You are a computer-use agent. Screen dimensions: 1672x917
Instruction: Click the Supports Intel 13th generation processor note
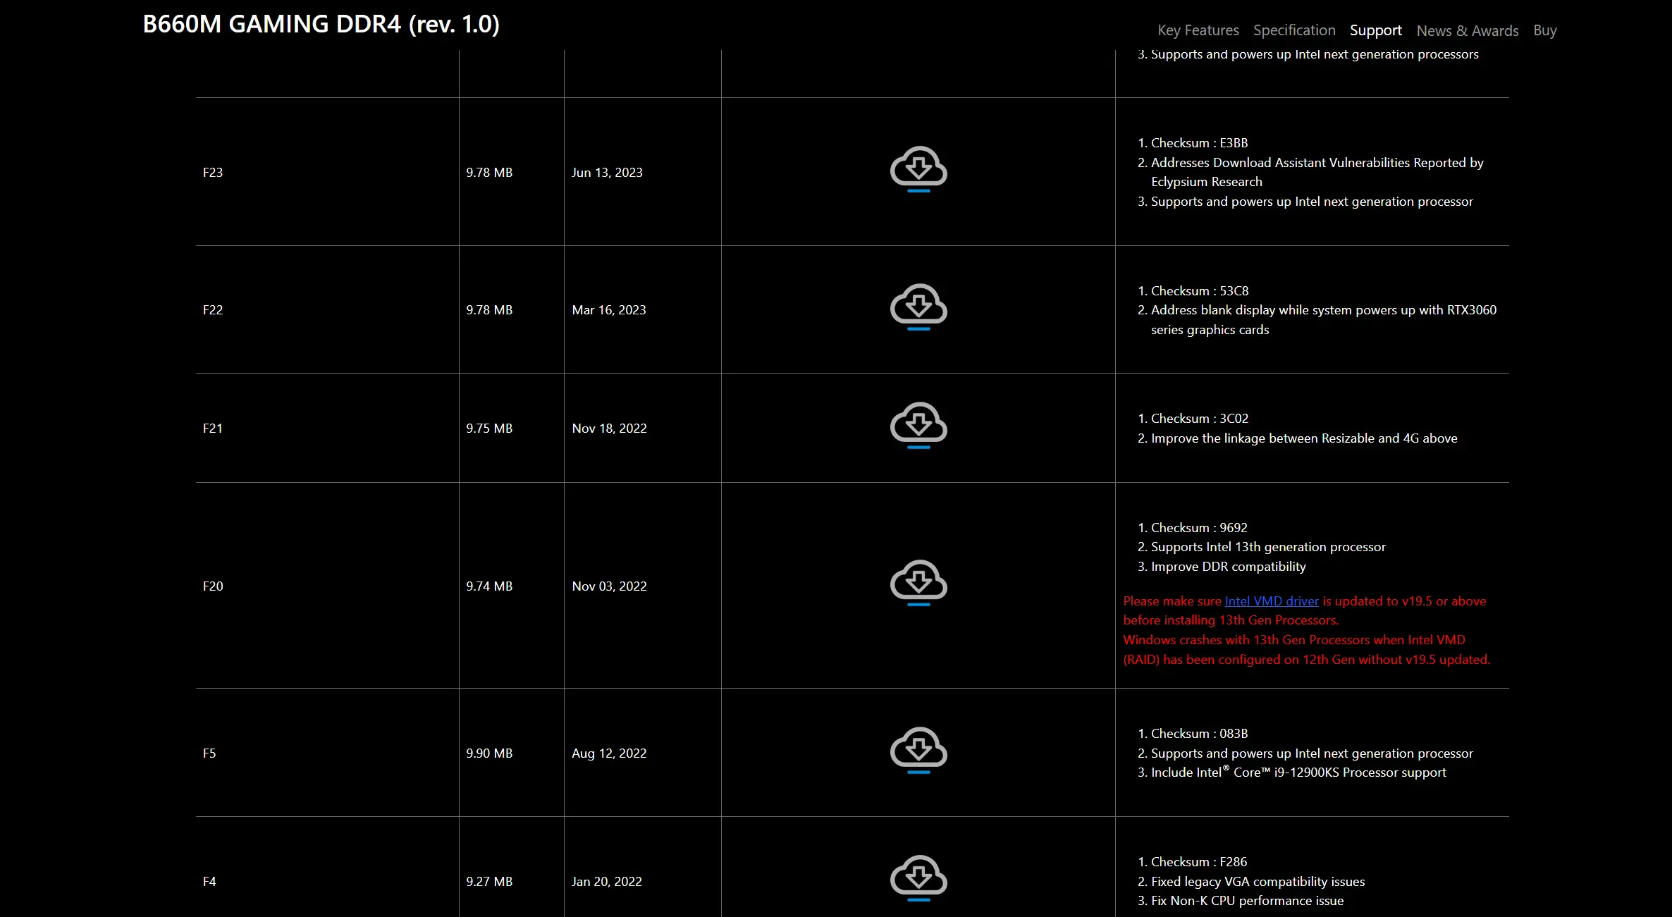(1268, 547)
